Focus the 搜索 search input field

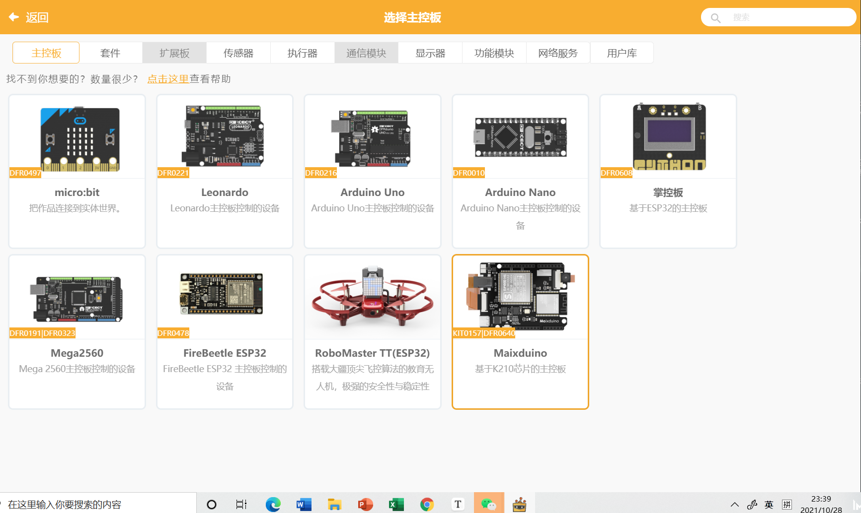pyautogui.click(x=778, y=17)
